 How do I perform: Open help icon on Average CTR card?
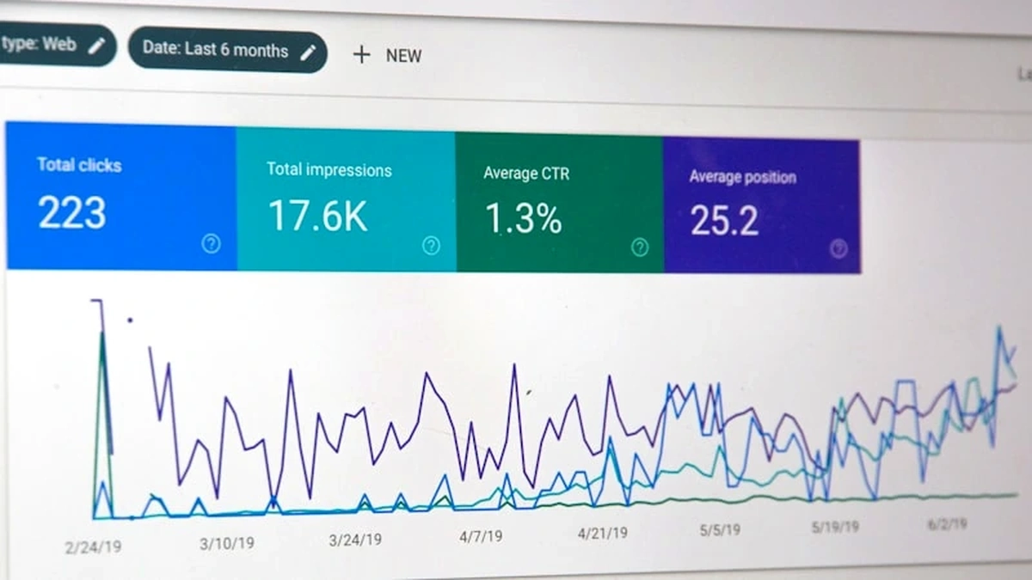(x=640, y=247)
